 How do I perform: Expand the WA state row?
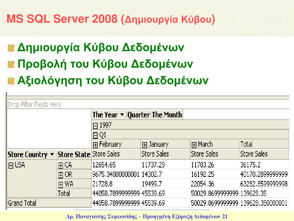pyautogui.click(x=60, y=185)
